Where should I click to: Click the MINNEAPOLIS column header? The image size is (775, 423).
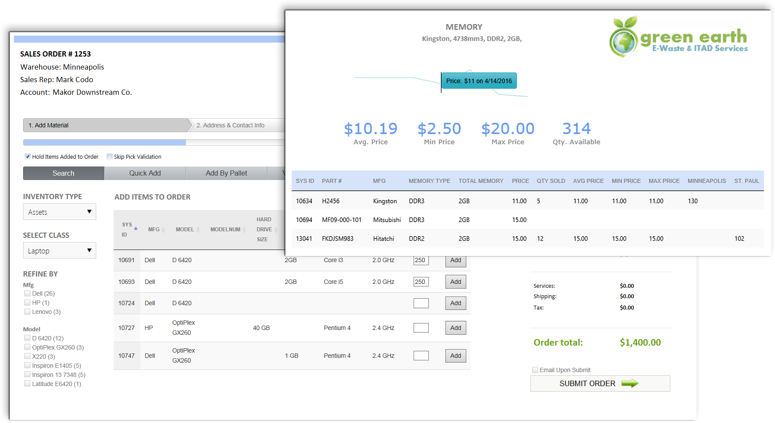(707, 181)
